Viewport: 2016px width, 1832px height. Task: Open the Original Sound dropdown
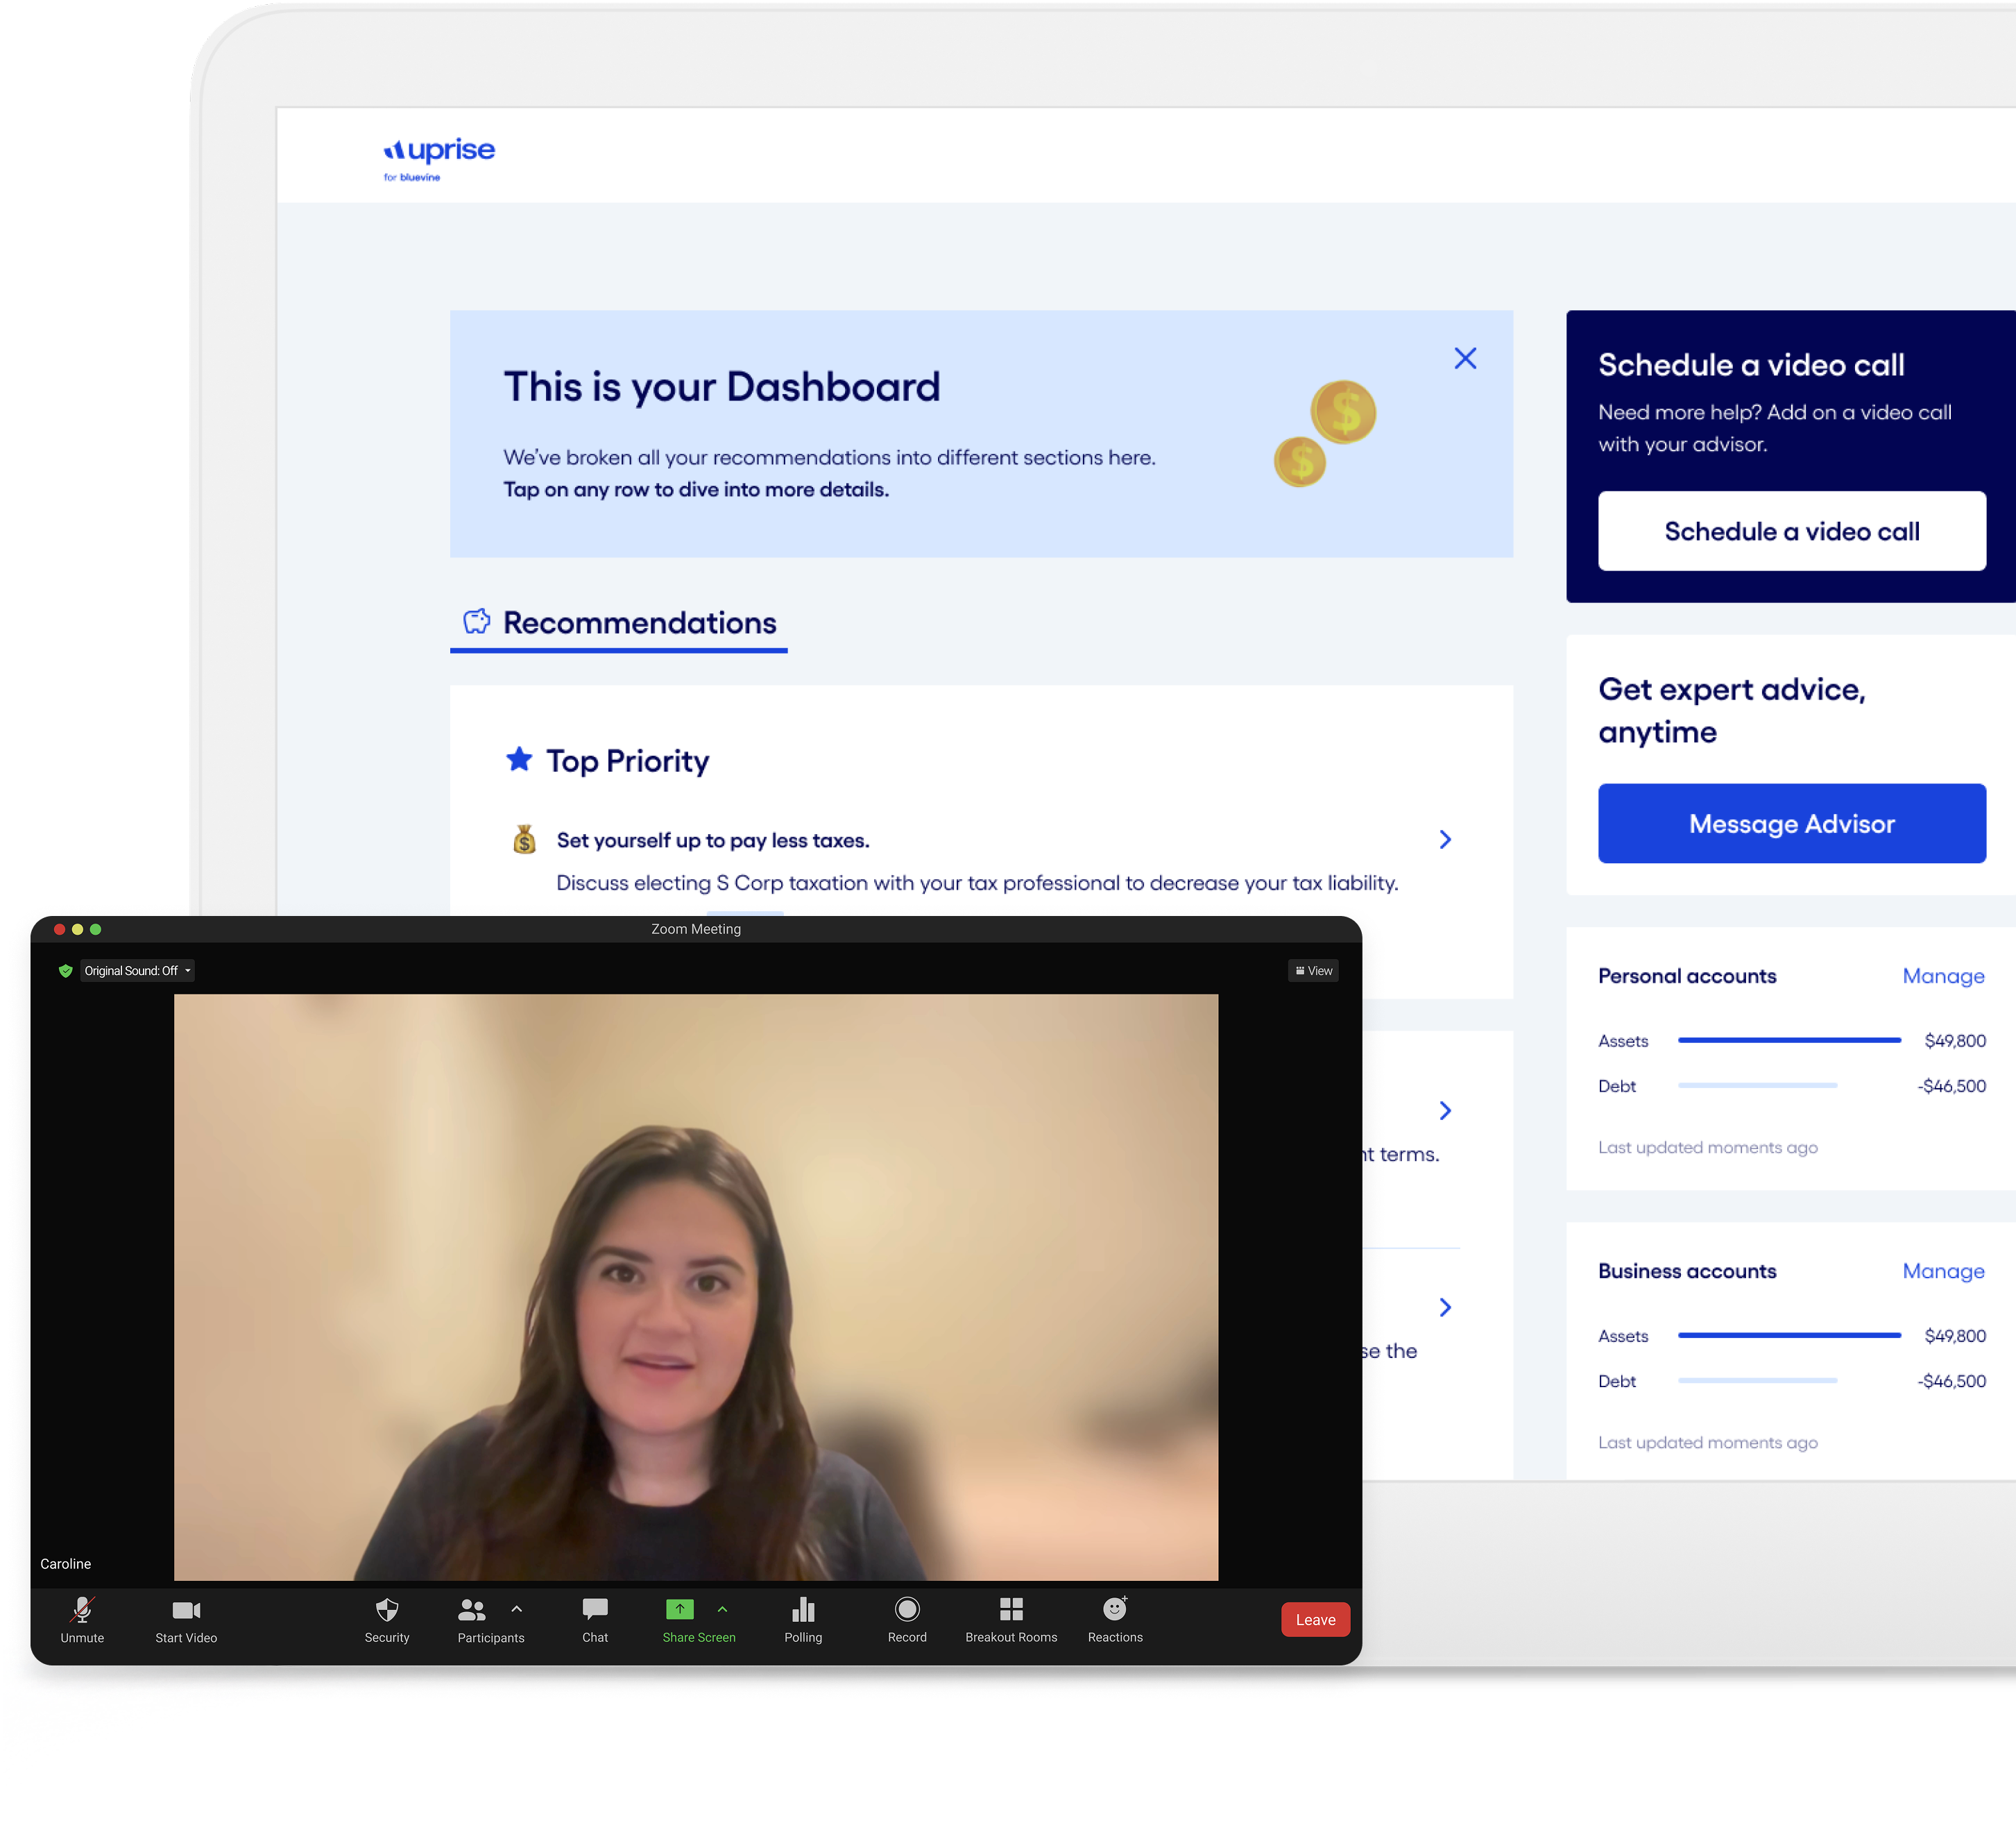[137, 971]
